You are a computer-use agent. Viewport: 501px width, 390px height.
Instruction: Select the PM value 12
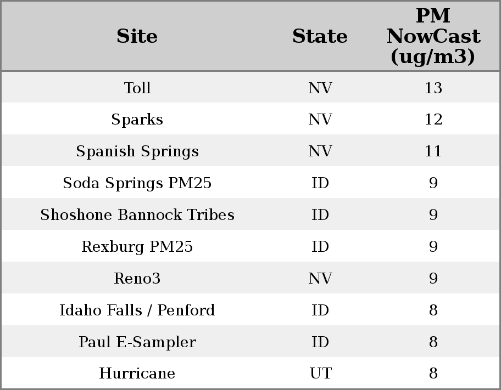[x=433, y=120]
